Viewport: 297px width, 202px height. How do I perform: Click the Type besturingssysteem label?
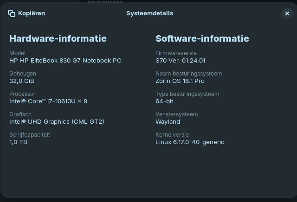(187, 94)
